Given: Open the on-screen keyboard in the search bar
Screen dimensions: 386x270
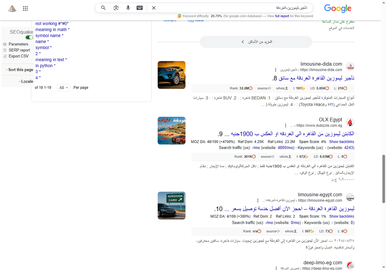Looking at the screenshot, I should pos(140,8).
